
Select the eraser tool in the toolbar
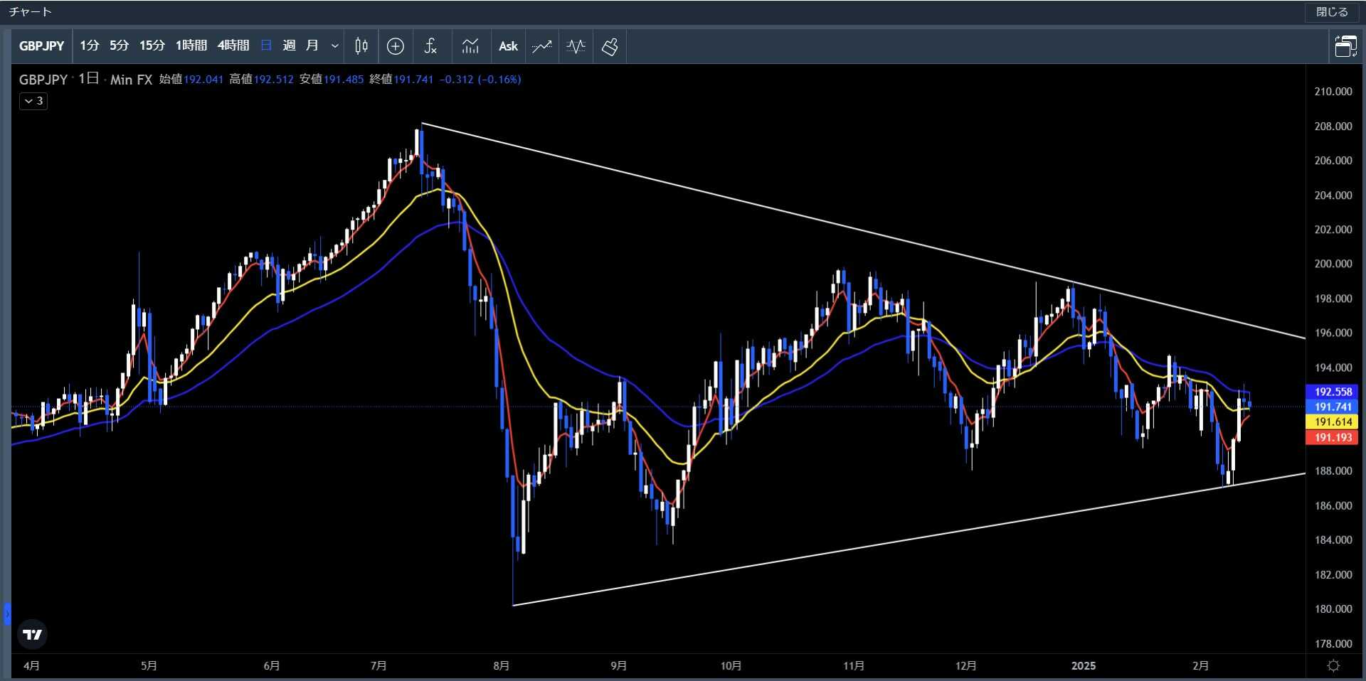[x=610, y=46]
